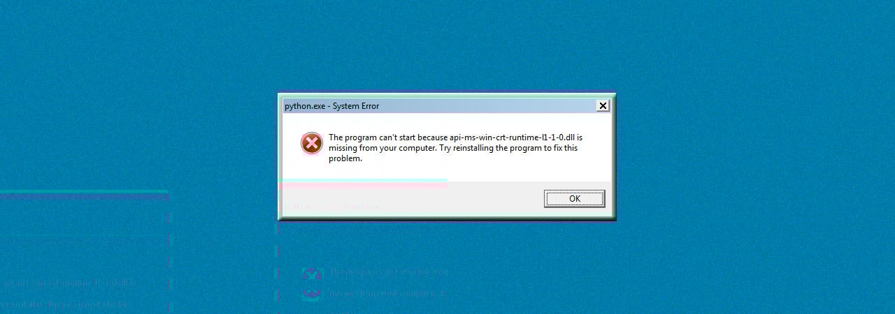Close the System Error dialog
Image resolution: width=895 pixels, height=314 pixels.
click(x=603, y=105)
